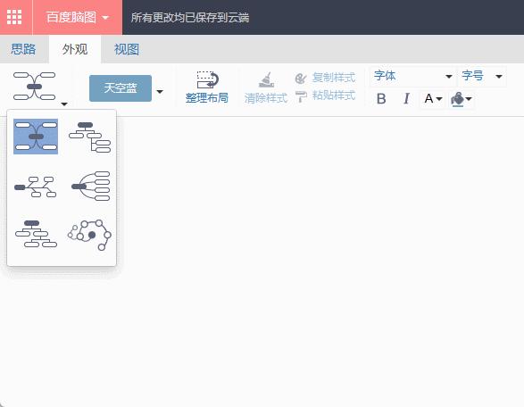
Task: Select the directory tree layout thumbnail
Action: (x=89, y=137)
